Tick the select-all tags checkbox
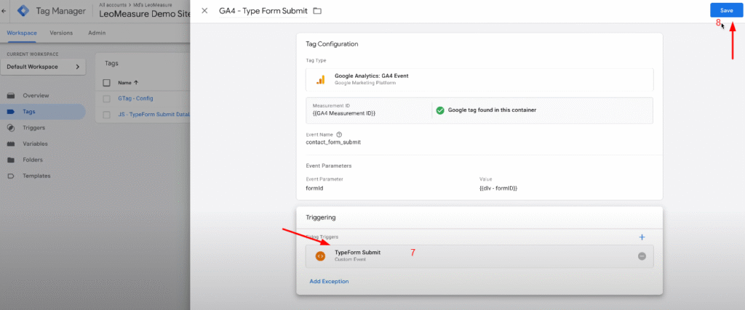Screen dimensions: 745x310 pyautogui.click(x=107, y=83)
